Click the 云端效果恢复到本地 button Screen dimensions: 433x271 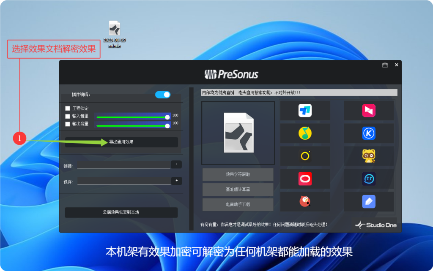121,212
